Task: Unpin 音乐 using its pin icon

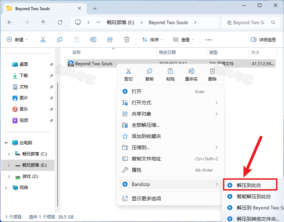Action: (x=51, y=109)
